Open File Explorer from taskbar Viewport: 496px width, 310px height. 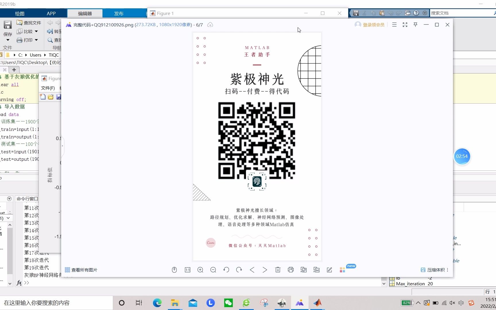click(x=175, y=303)
